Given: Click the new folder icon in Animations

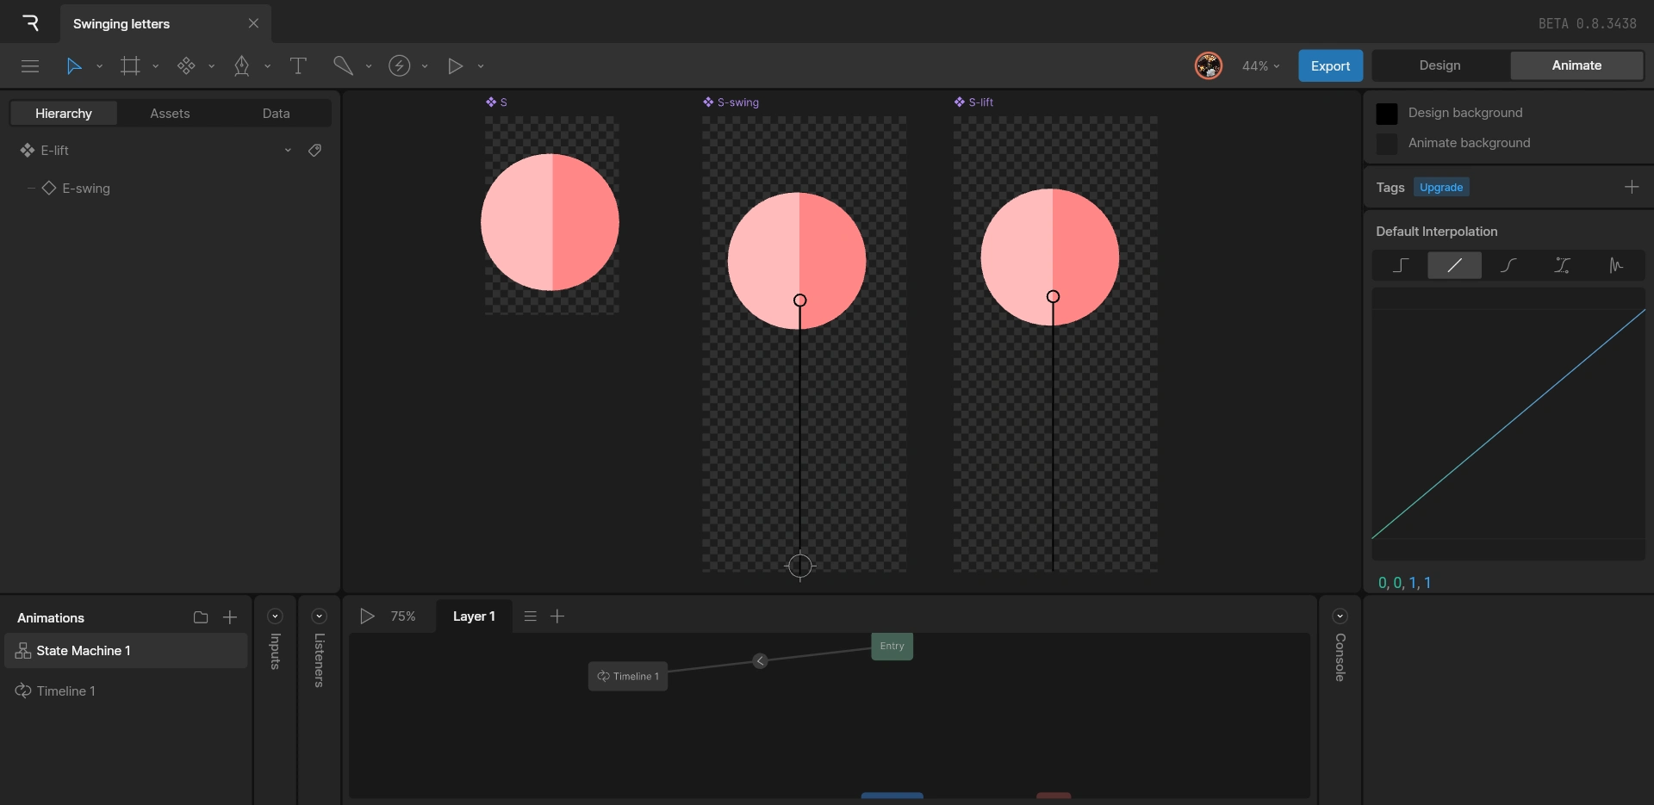Looking at the screenshot, I should click(201, 617).
